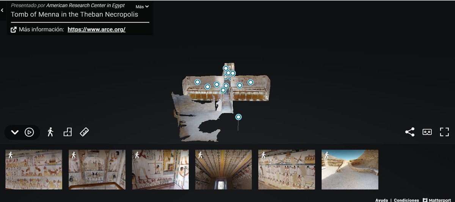Enter VR headset mode

tap(427, 132)
